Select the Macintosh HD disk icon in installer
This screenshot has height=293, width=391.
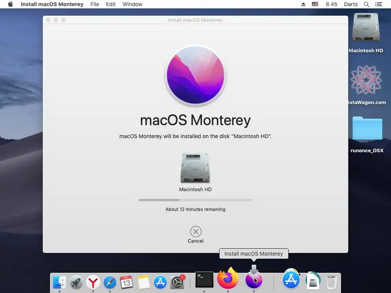[195, 168]
